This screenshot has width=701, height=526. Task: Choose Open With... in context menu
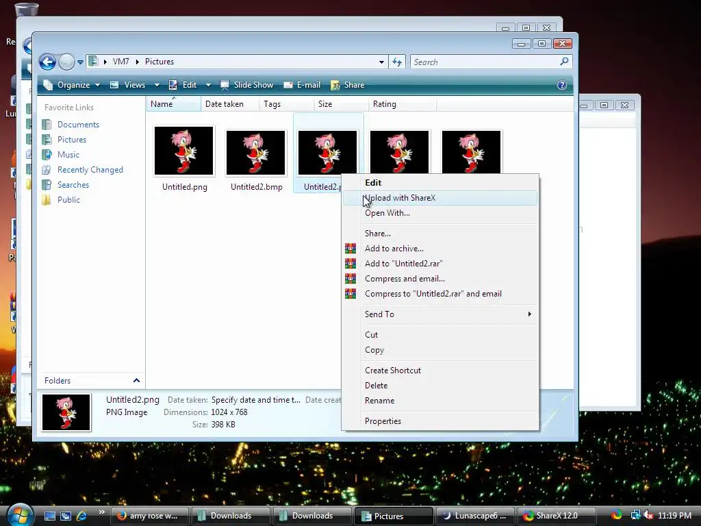click(x=440, y=213)
